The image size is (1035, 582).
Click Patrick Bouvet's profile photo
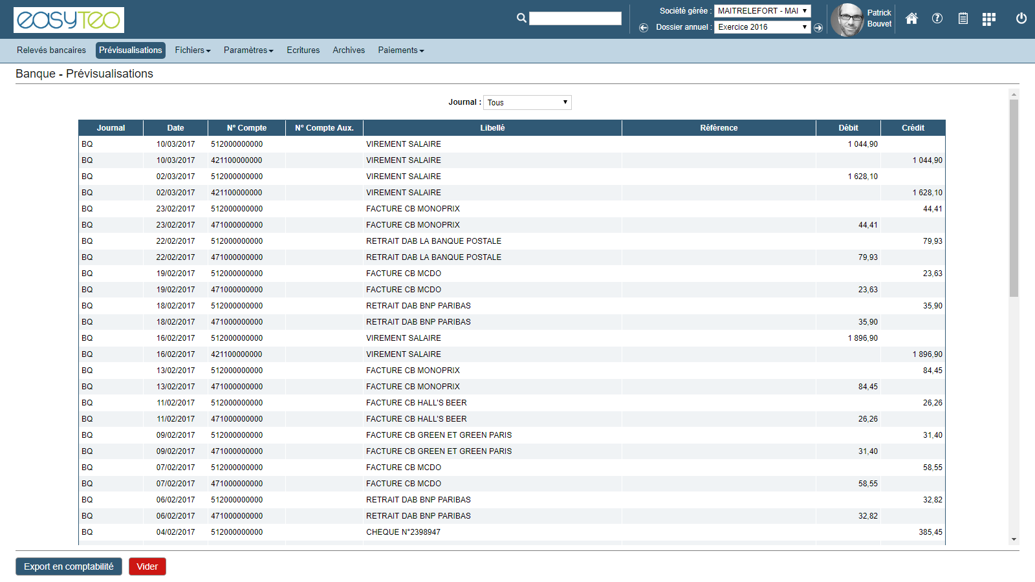click(847, 19)
